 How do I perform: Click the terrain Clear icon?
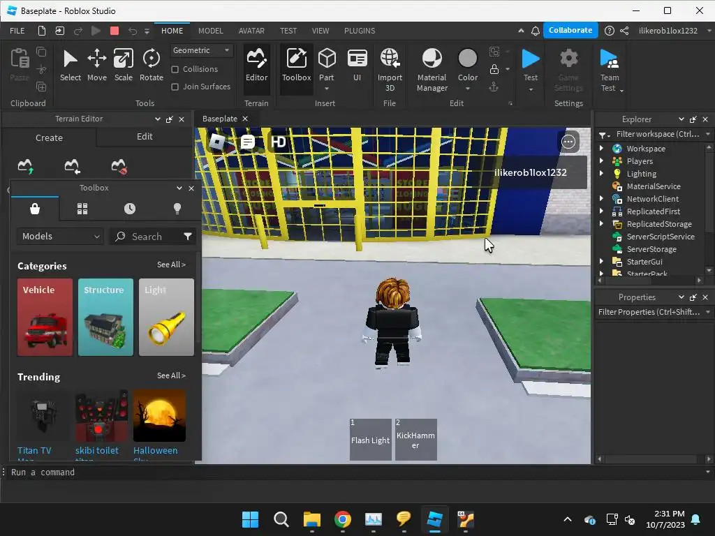coord(119,166)
